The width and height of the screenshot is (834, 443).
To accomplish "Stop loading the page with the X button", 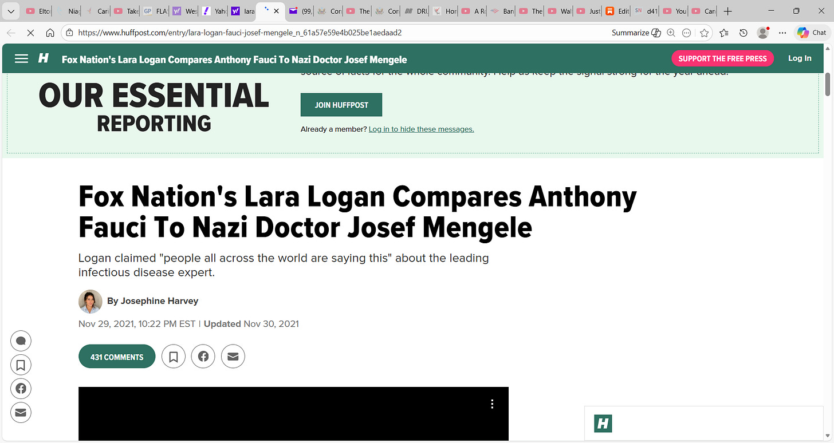I will pyautogui.click(x=30, y=33).
